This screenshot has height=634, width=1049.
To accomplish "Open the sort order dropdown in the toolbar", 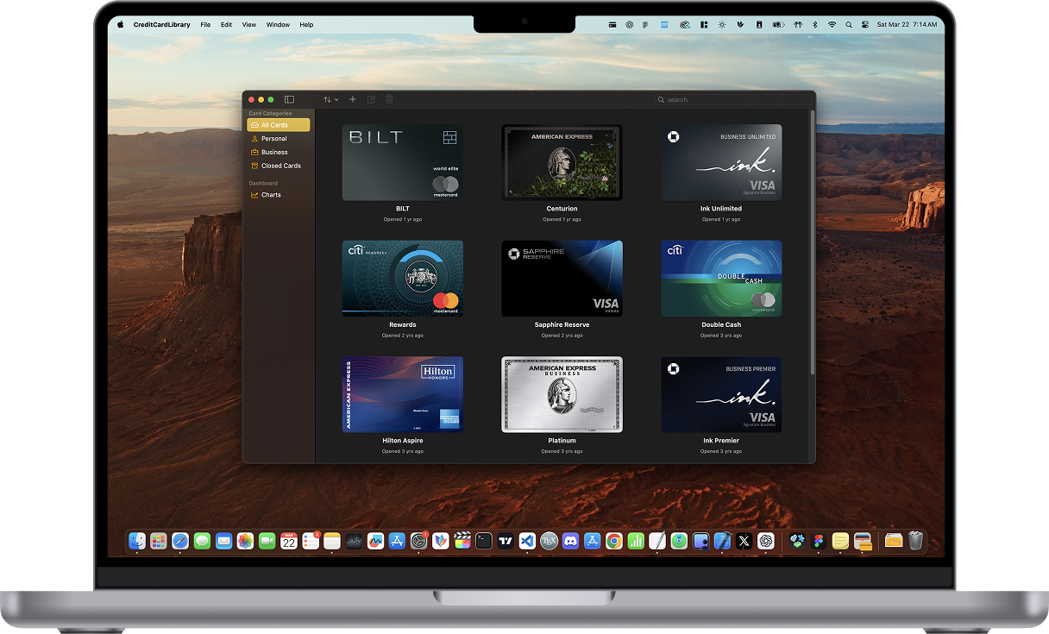I will coord(330,99).
